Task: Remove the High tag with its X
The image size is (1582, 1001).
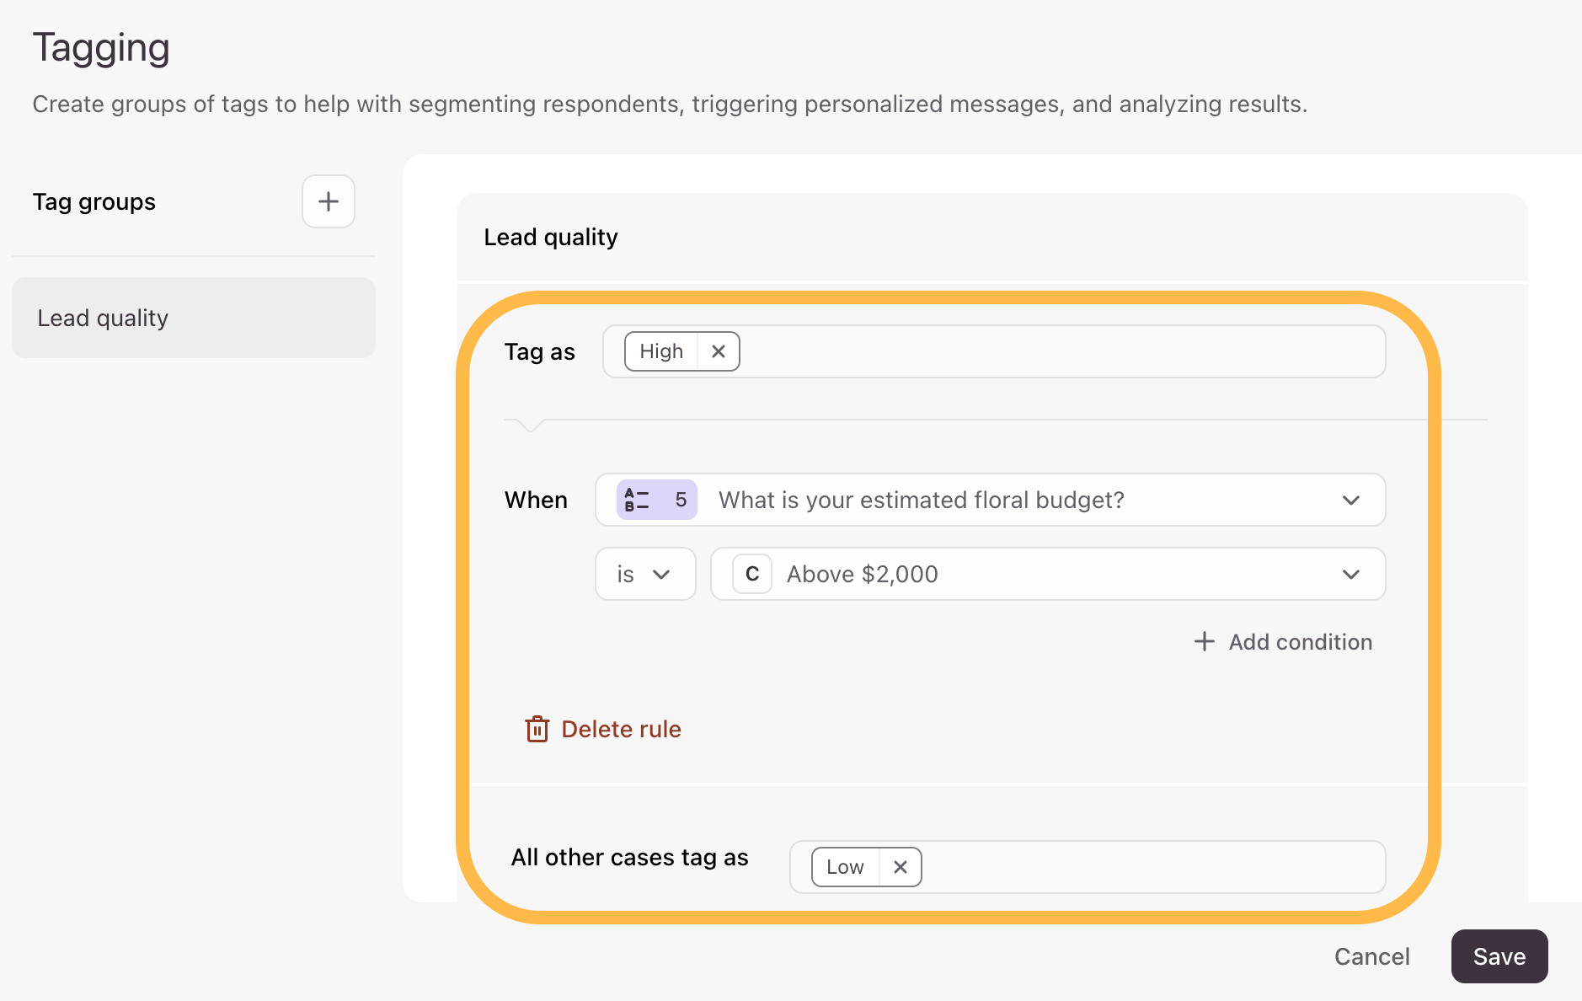Action: tap(718, 351)
